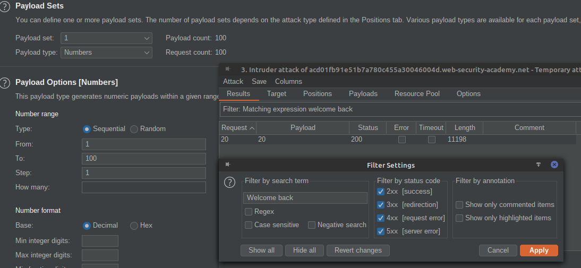The image size is (581, 268).
Task: Enable Case sensitive search
Action: (249, 225)
